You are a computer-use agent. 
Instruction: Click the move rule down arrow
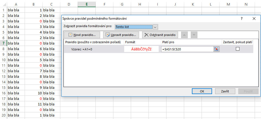[x=194, y=35]
